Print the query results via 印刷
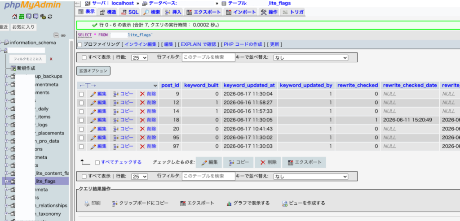The height and width of the screenshot is (221, 460). 93,203
